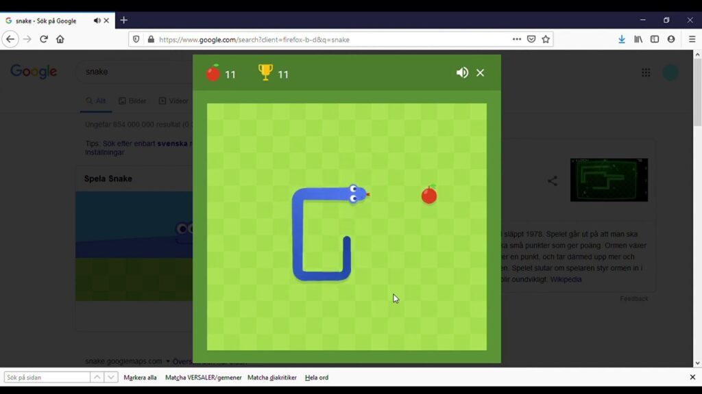Open the Wikipedia link in knowledge panel
Viewport: 702px width, 394px height.
(x=566, y=279)
